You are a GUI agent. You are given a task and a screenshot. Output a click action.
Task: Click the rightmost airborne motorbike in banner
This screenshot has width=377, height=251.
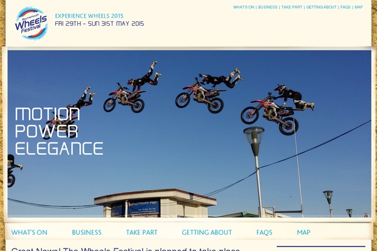coord(270,114)
